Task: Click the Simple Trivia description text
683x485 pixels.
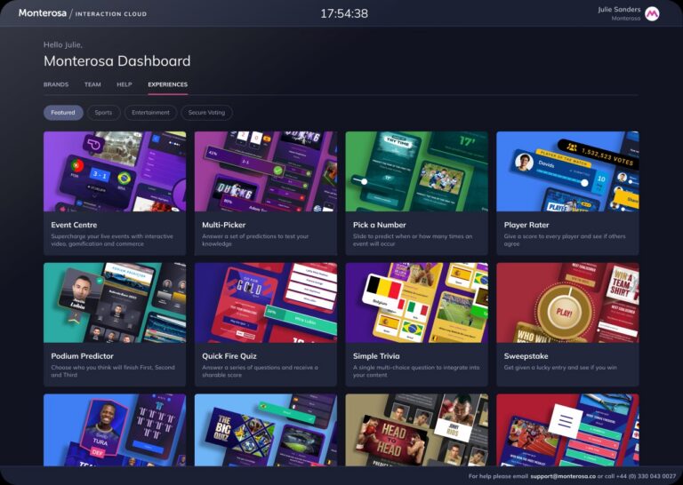Action: pyautogui.click(x=416, y=371)
